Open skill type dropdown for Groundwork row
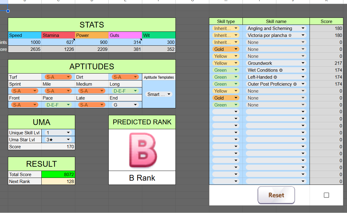Image resolution: width=347 pixels, height=213 pixels. 226,63
